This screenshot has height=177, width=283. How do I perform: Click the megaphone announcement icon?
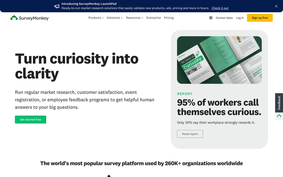(57, 6)
